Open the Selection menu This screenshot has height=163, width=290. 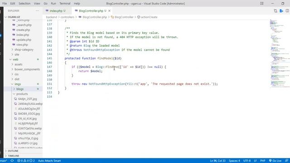point(24,4)
